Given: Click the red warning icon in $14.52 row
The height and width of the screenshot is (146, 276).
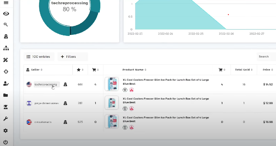Looking at the screenshot, I should click(132, 90).
